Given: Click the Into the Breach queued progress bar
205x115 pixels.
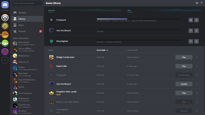Looking at the screenshot, I should coord(139,30).
